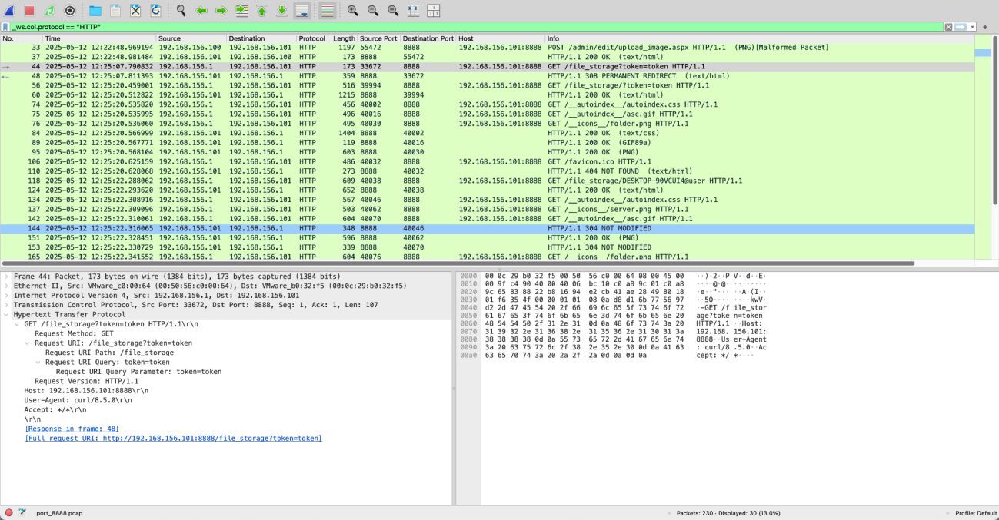This screenshot has width=999, height=520.
Task: Open a capture file with the folder icon
Action: (95, 11)
